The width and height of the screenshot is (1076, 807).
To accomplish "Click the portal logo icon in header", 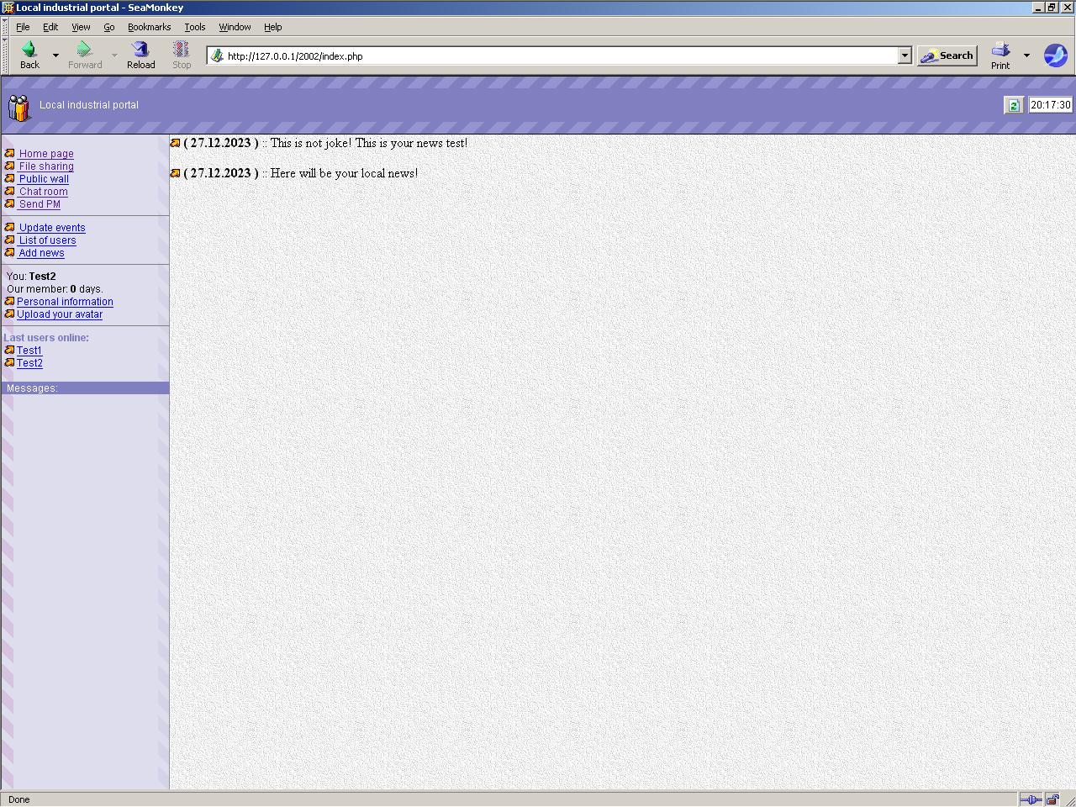I will [x=19, y=108].
